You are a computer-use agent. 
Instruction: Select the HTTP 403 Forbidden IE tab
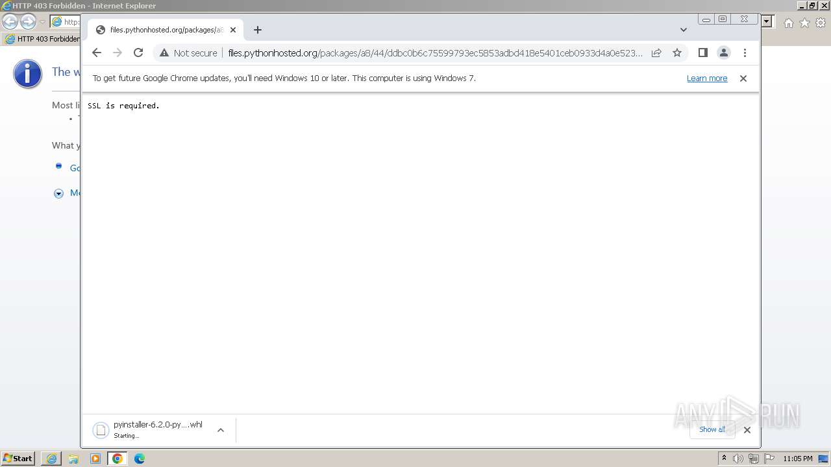(x=42, y=39)
